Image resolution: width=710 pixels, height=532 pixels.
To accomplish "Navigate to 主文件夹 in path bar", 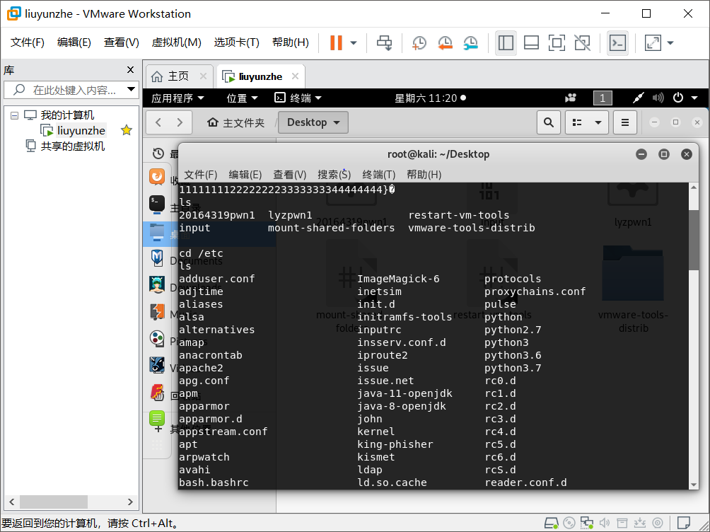I will [236, 122].
